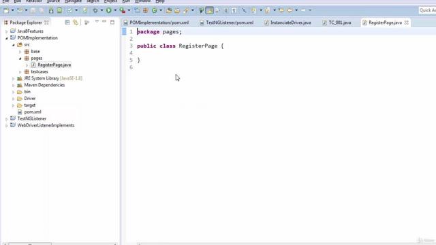Click the task checklist toolbar icon
This screenshot has height=245, width=436.
click(69, 11)
